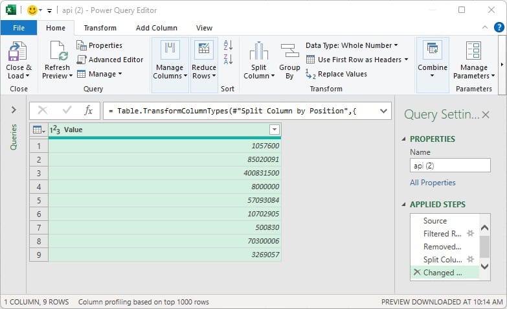
Task: Click the Group By icon
Action: click(x=289, y=51)
